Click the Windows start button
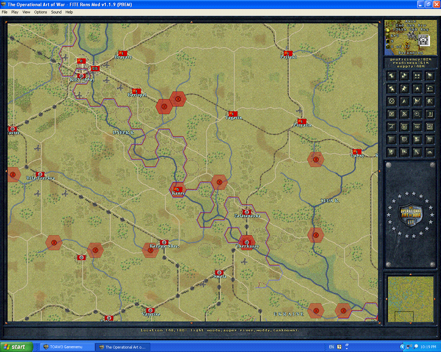Image resolution: width=441 pixels, height=352 pixels. (x=17, y=347)
